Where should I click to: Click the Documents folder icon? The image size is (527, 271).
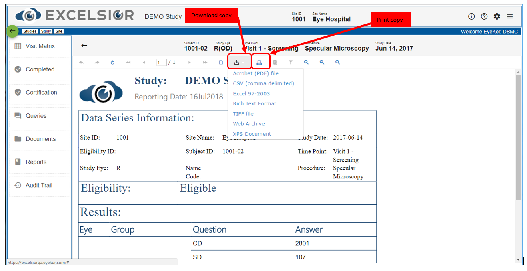click(18, 139)
